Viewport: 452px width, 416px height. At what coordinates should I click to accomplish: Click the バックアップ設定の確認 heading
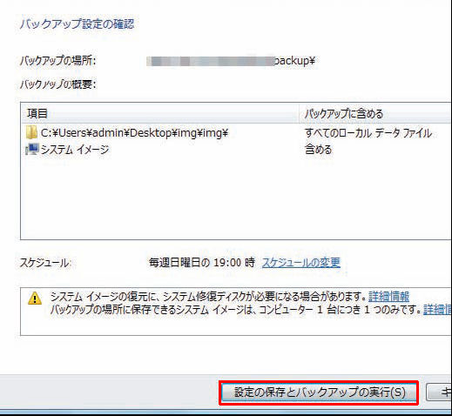[x=77, y=23]
